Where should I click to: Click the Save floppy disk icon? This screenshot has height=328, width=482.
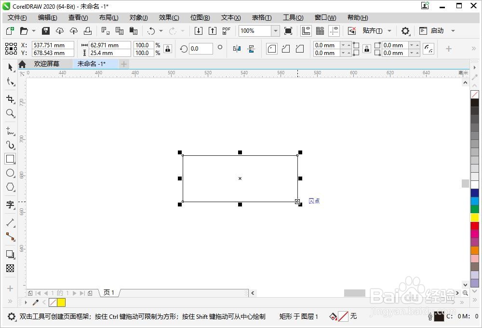click(x=46, y=31)
